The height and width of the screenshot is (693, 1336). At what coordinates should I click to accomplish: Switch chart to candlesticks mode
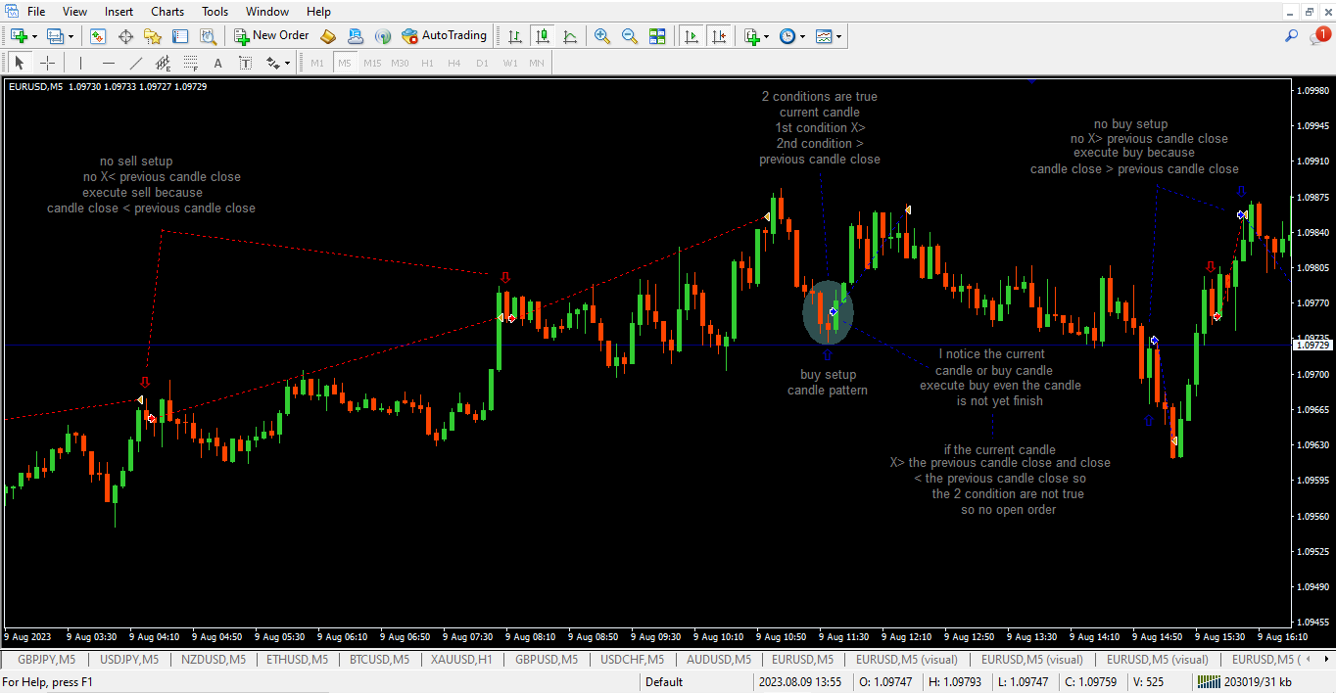[x=543, y=36]
